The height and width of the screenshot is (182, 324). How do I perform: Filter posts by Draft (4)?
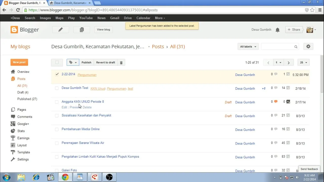[23, 92]
